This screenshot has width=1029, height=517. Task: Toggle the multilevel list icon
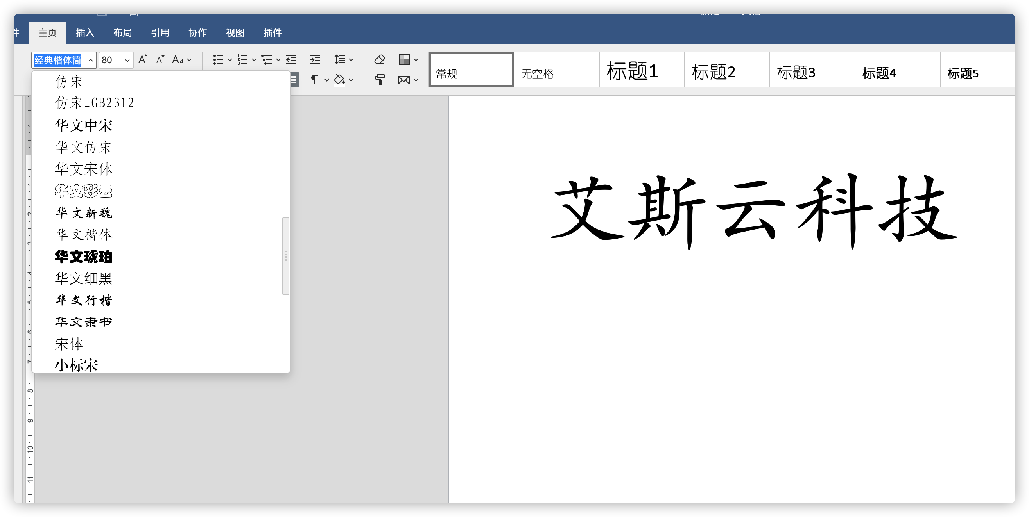pos(268,59)
